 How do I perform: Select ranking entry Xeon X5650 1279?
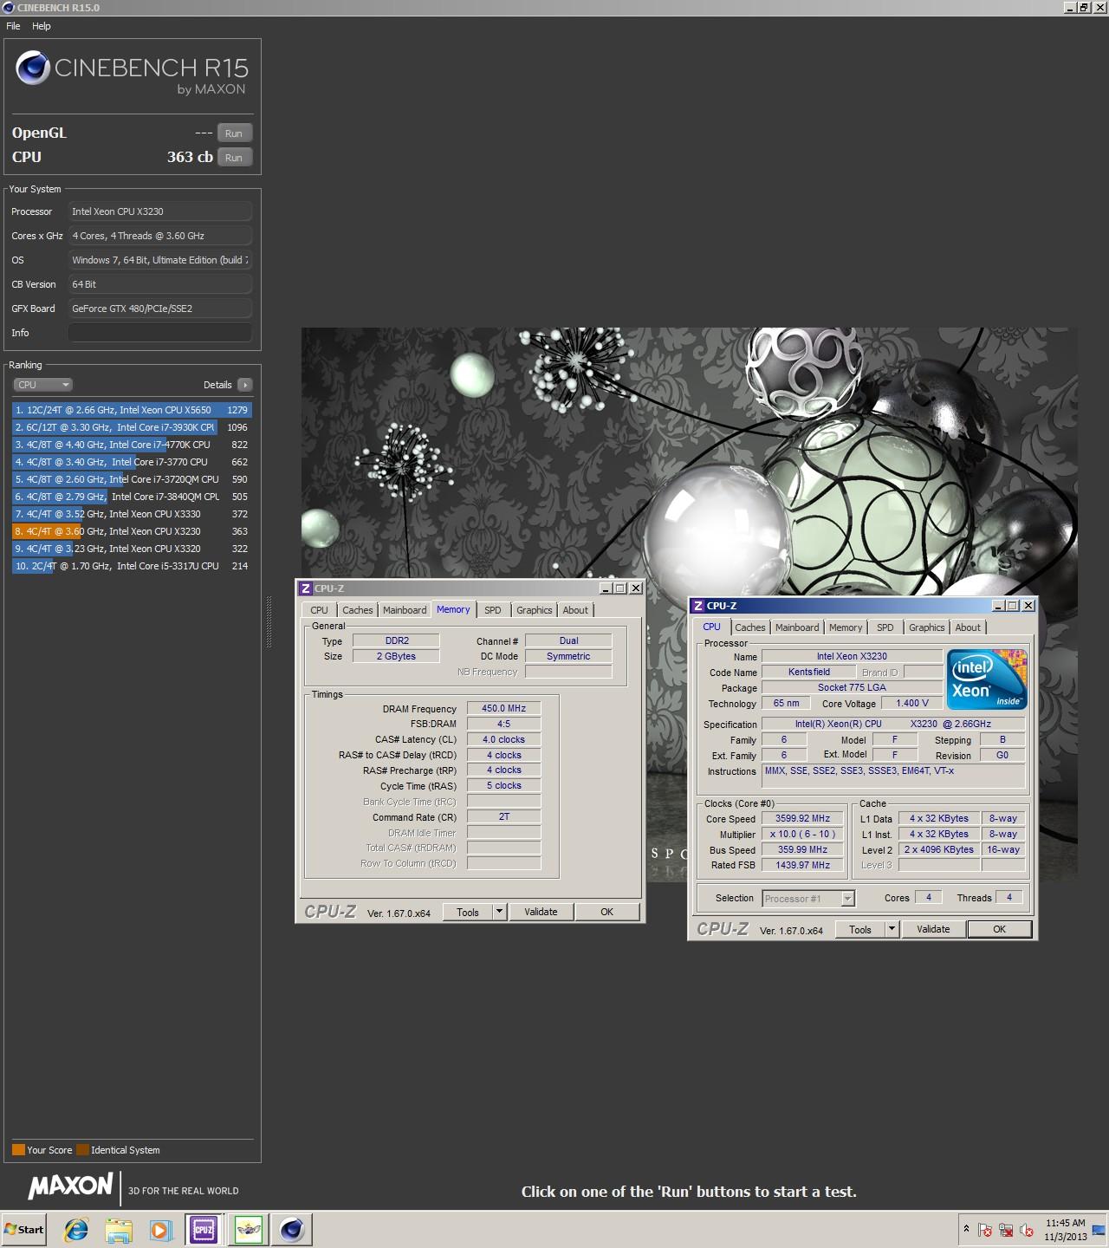[132, 410]
